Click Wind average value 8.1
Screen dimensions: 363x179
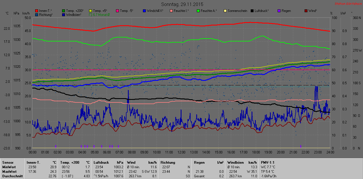pyautogui.click(x=154, y=176)
